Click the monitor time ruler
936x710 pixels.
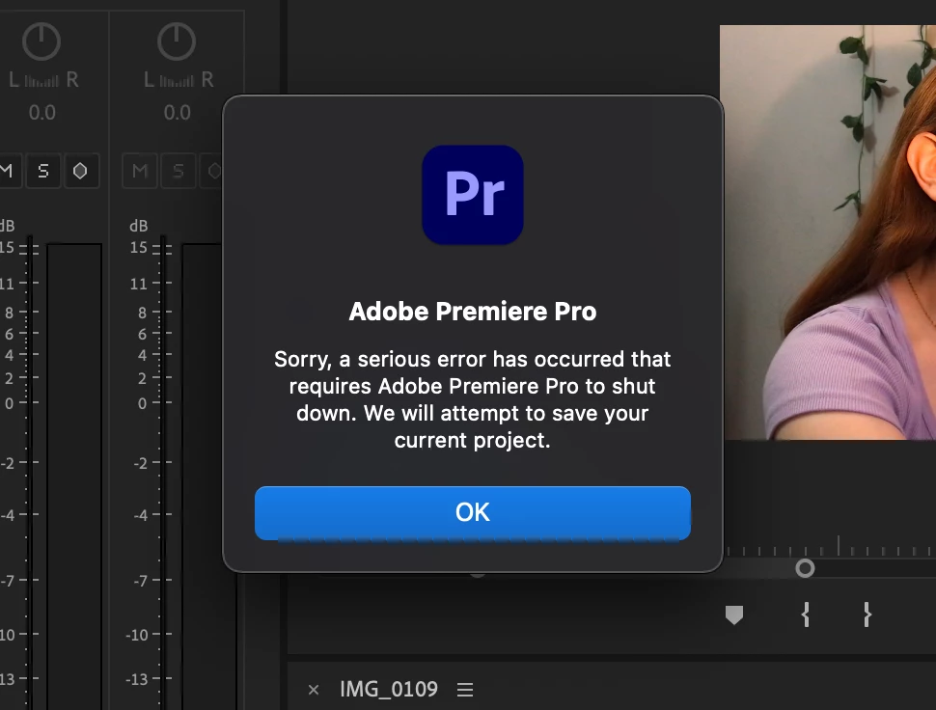(x=830, y=546)
